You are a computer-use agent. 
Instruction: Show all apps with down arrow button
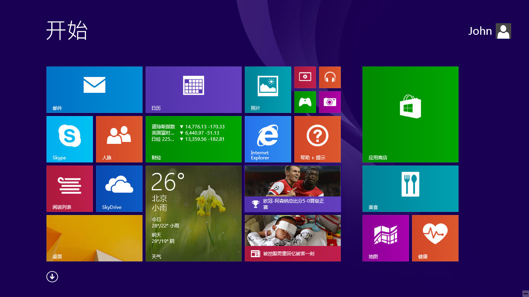52,277
